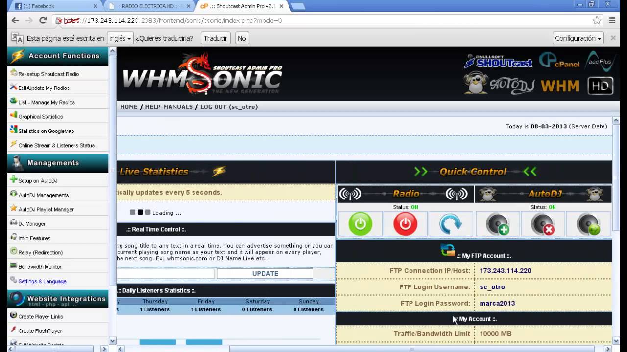
Task: Click the browser reload button
Action: (x=43, y=21)
